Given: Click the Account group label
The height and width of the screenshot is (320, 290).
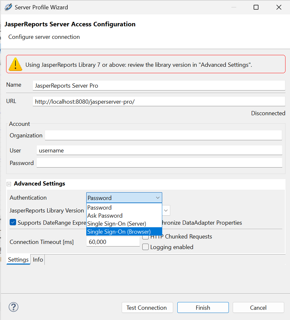Looking at the screenshot, I should point(19,124).
